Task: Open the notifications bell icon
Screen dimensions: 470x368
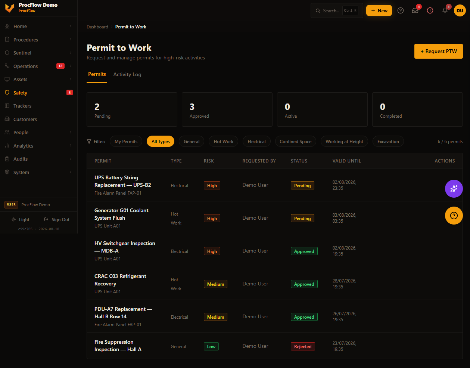Action: (x=445, y=10)
